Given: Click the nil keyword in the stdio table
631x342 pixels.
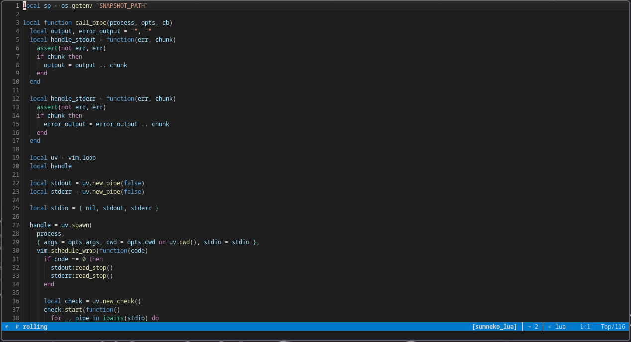Looking at the screenshot, I should pyautogui.click(x=90, y=208).
